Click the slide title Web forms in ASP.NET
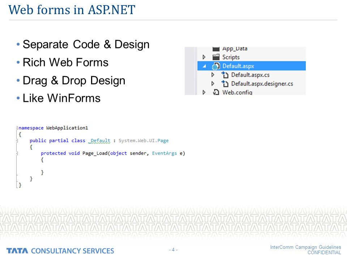This screenshot has width=347, height=260. [x=72, y=10]
